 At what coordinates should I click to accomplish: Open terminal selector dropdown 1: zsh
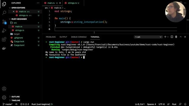(x=148, y=37)
